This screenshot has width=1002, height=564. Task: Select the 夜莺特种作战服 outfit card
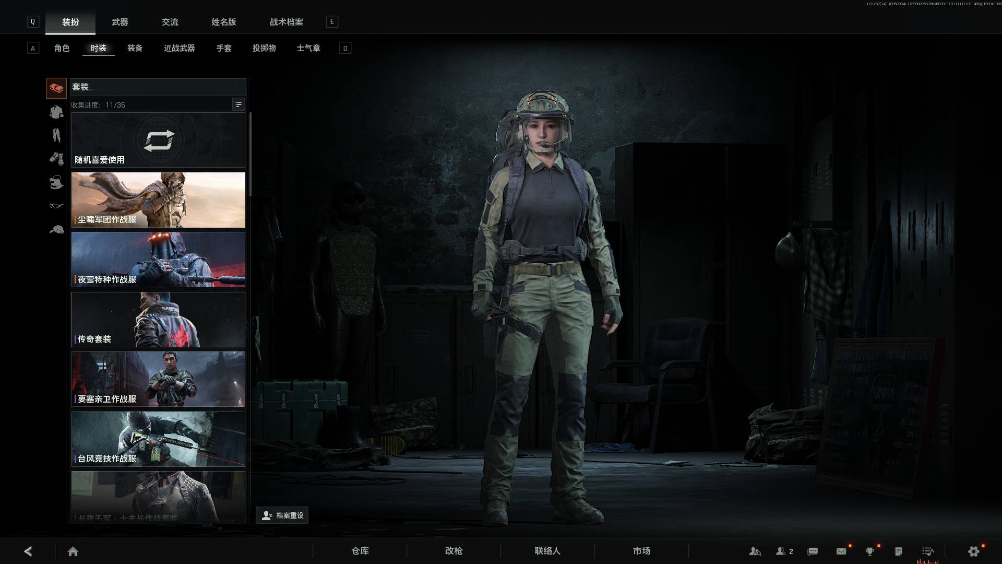(x=158, y=260)
